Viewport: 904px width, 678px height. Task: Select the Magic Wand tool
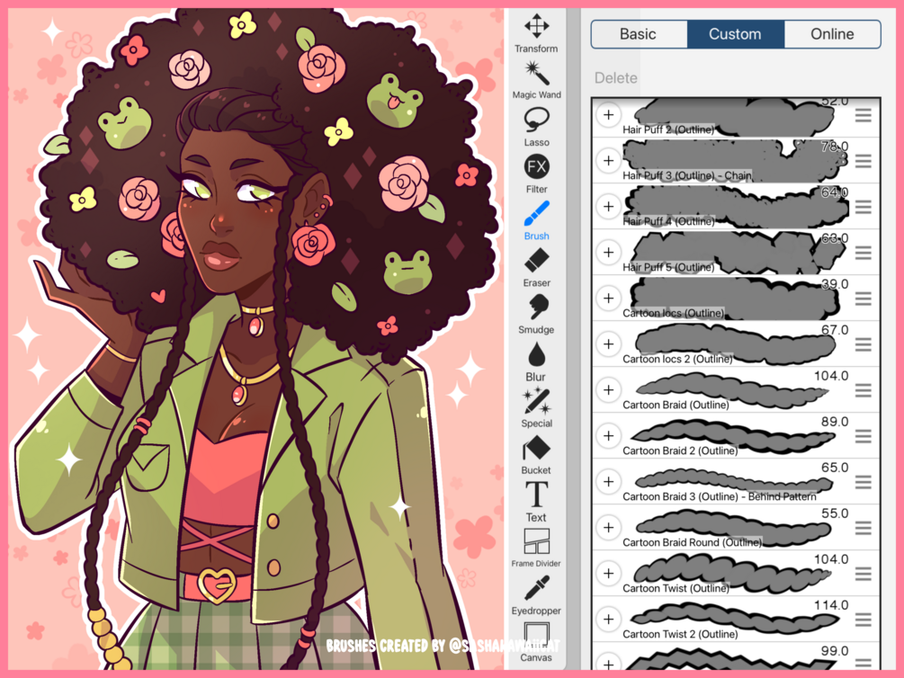click(x=536, y=80)
